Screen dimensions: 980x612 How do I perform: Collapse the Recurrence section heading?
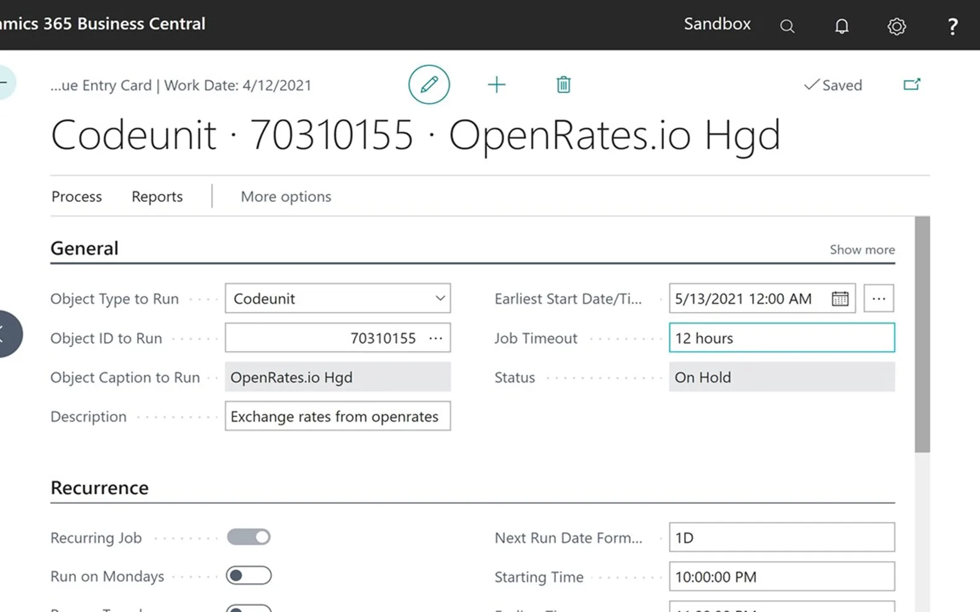click(x=100, y=488)
